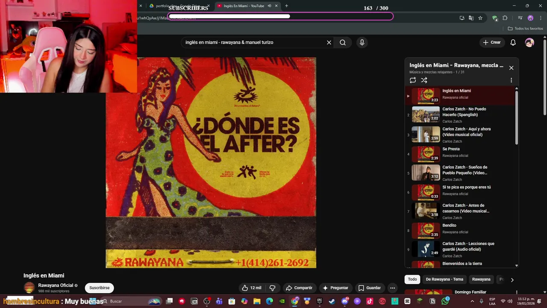Play Sueños de Pueblo Pequeño video
The width and height of the screenshot is (547, 308).
click(x=460, y=173)
